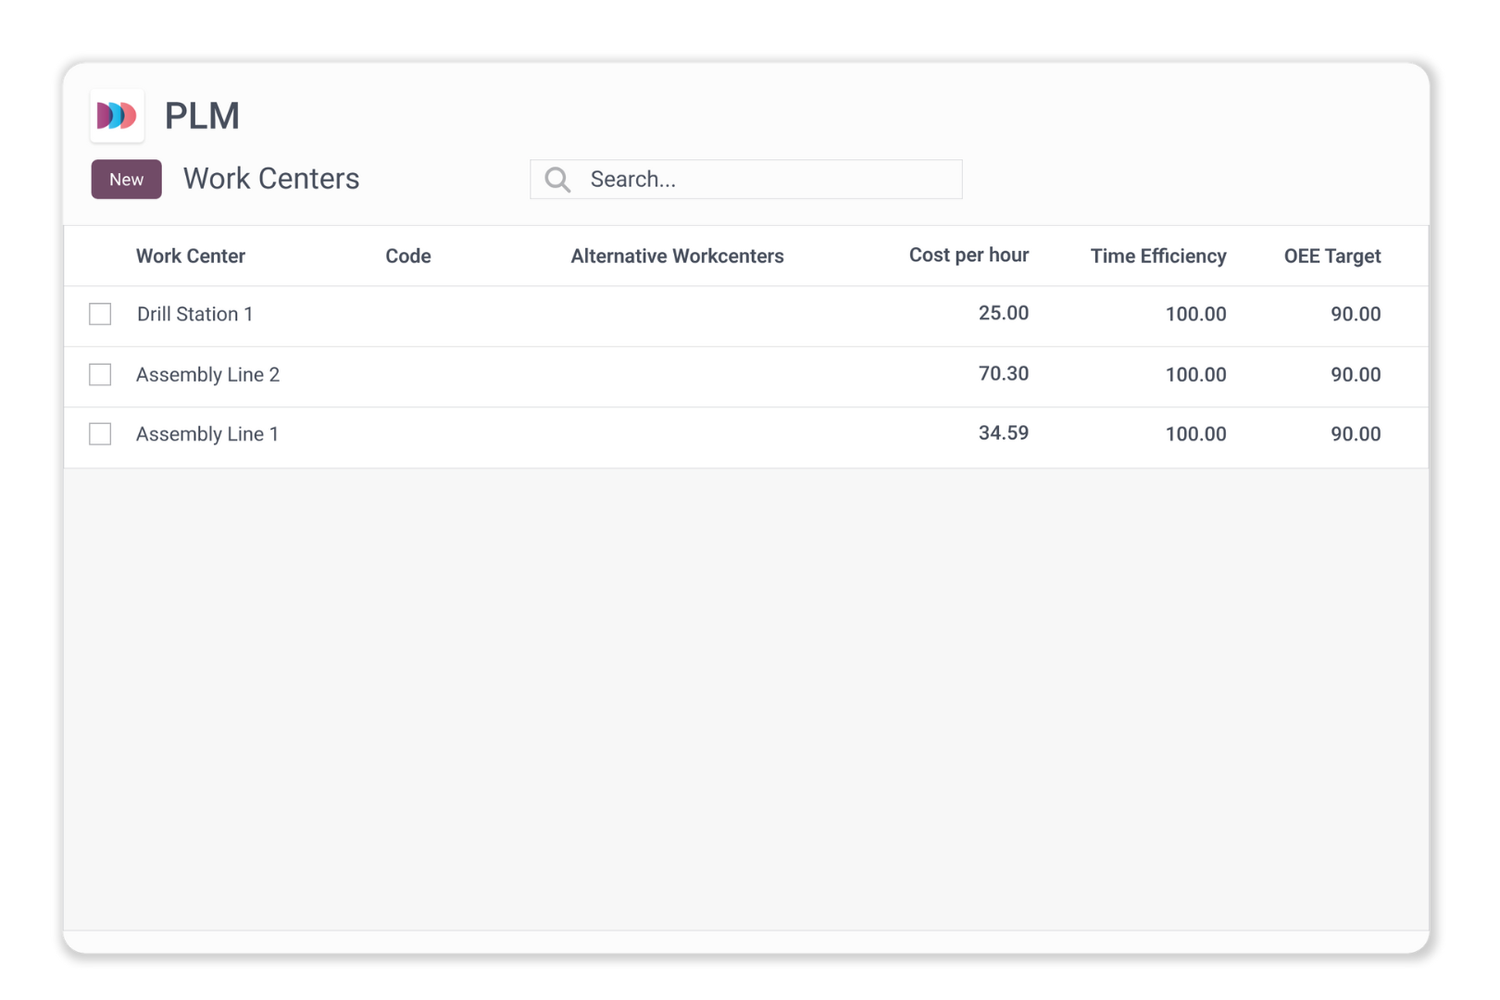1500x1000 pixels.
Task: Sort by Time Efficiency column header
Action: 1157,256
